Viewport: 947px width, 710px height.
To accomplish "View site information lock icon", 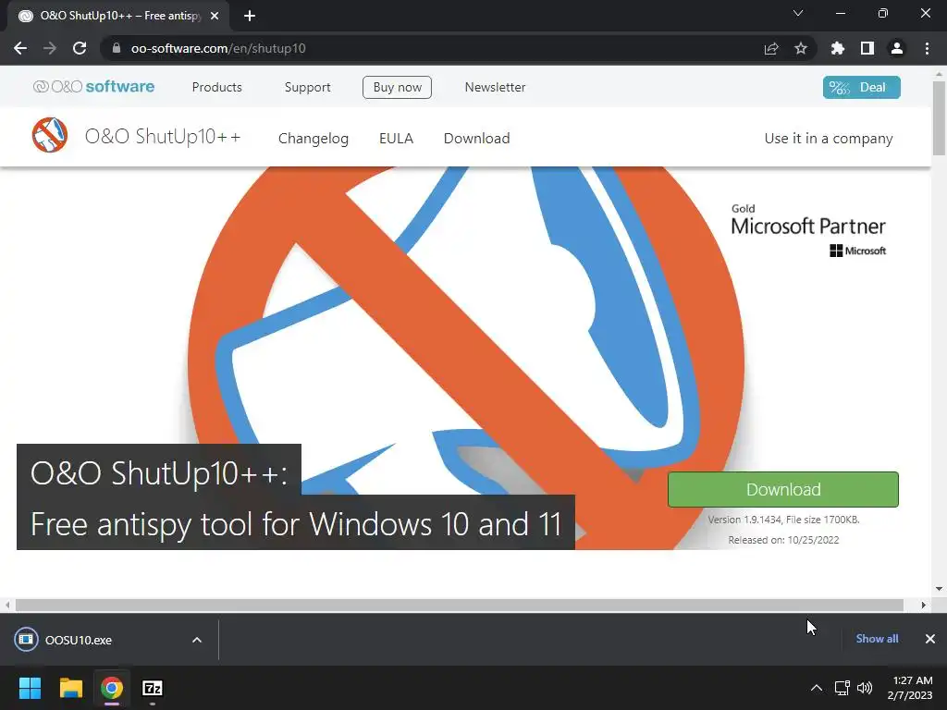I will (117, 48).
